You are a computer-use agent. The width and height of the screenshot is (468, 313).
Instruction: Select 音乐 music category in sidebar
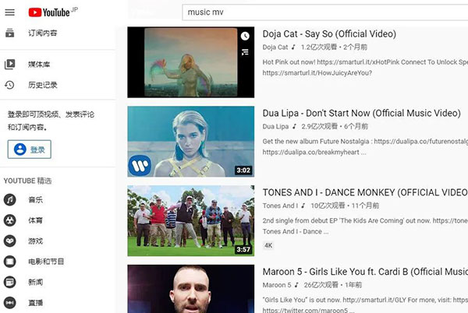pos(35,200)
